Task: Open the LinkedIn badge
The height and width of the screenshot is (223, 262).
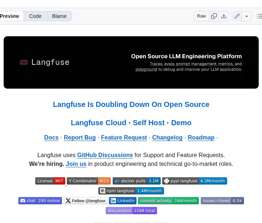Action: coord(123,201)
